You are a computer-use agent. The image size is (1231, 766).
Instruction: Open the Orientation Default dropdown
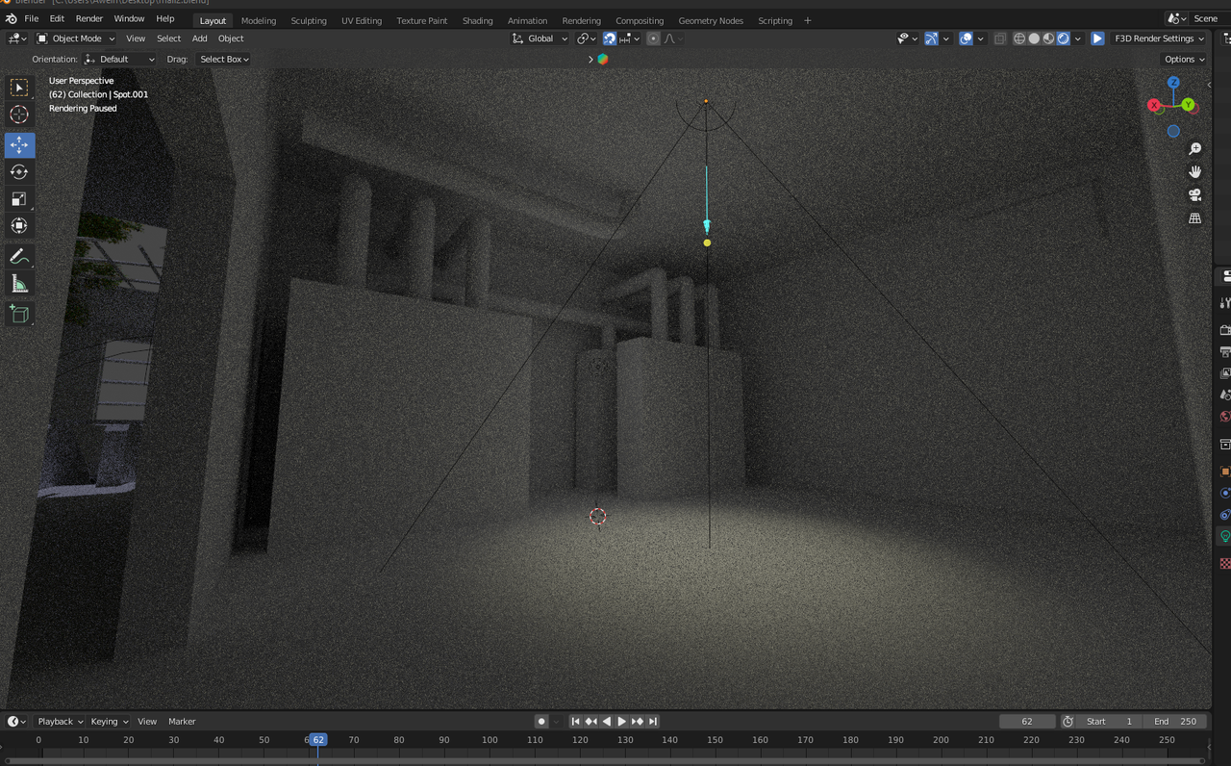point(119,59)
